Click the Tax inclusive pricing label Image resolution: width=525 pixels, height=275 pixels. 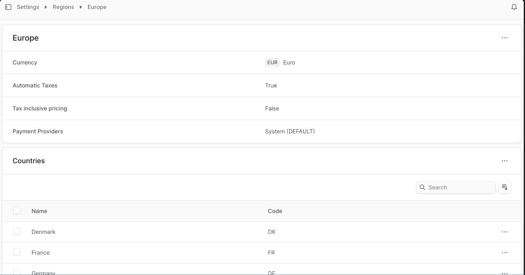click(x=40, y=108)
